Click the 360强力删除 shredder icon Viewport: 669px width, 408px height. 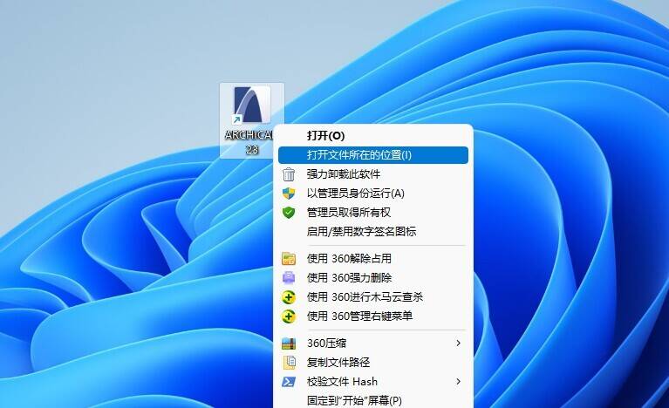pyautogui.click(x=289, y=278)
